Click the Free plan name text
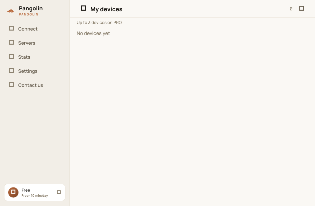 (26, 190)
